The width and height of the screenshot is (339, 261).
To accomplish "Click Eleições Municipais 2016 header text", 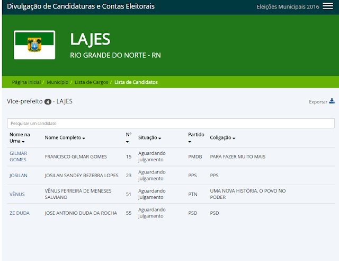I will tap(288, 7).
